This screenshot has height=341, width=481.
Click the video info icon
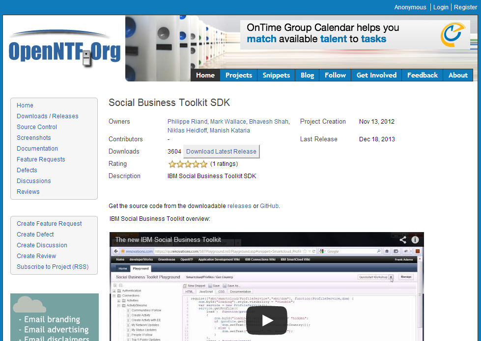(x=415, y=239)
